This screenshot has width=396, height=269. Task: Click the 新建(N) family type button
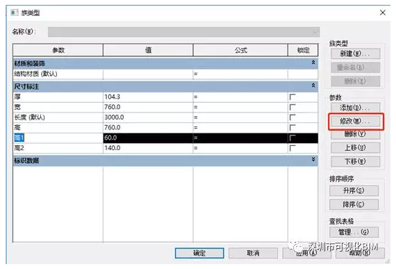pos(355,54)
